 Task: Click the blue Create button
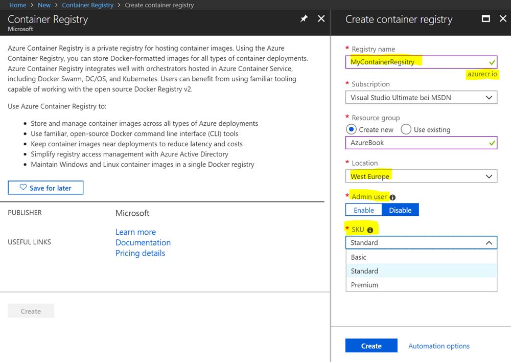[x=371, y=346]
